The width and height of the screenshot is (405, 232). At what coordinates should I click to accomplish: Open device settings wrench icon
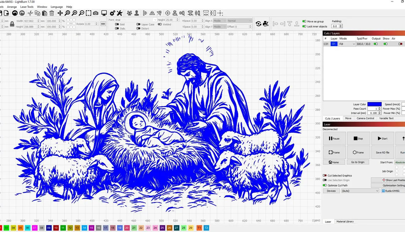(x=119, y=13)
